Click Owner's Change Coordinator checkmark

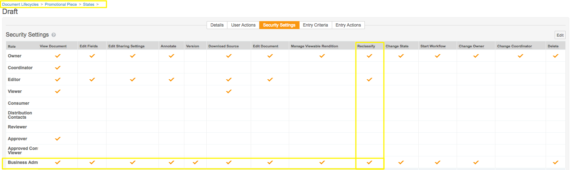coord(520,56)
